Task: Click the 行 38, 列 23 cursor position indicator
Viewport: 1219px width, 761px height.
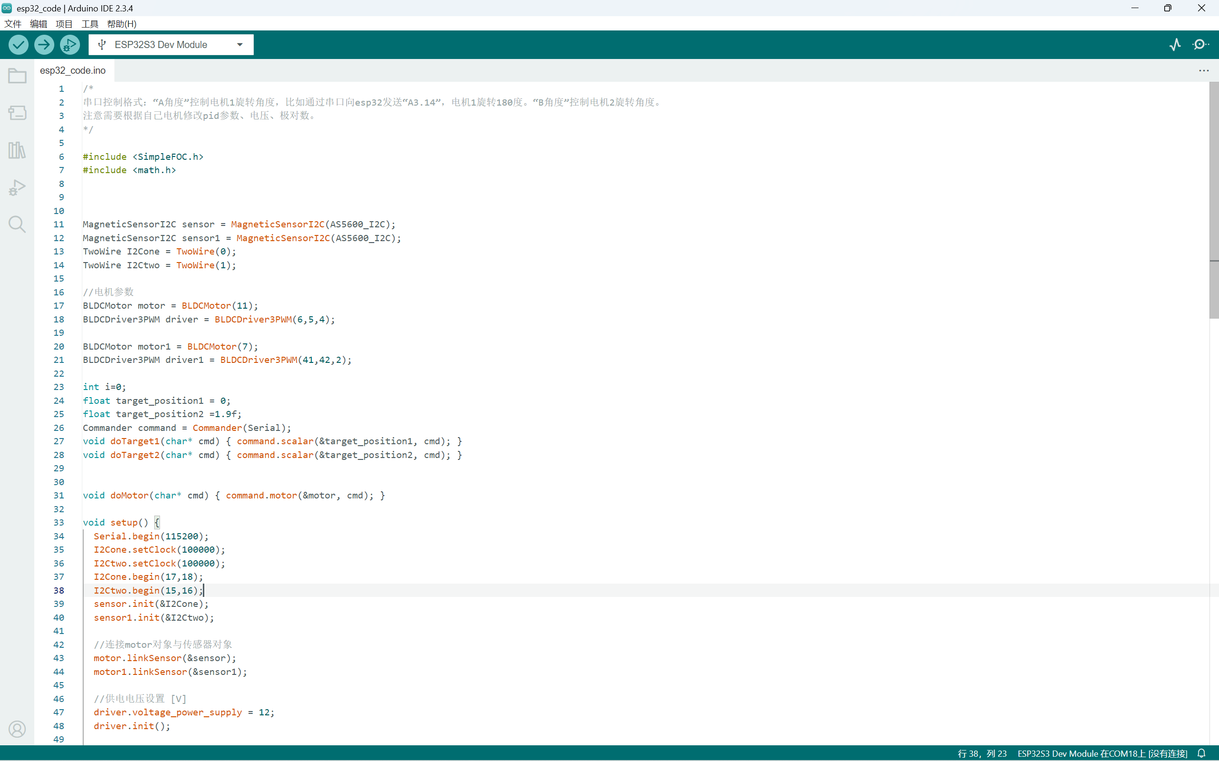Action: (982, 753)
